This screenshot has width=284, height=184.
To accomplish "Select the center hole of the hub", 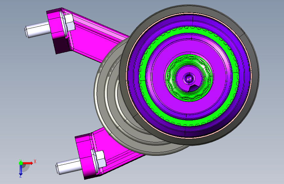I will tap(189, 79).
